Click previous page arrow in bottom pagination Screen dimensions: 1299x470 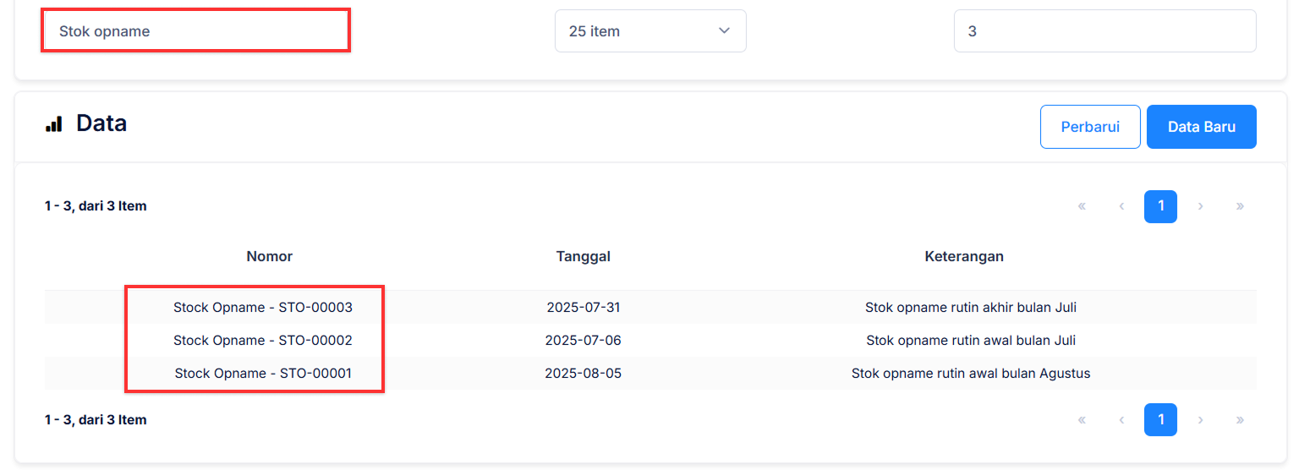coord(1121,419)
